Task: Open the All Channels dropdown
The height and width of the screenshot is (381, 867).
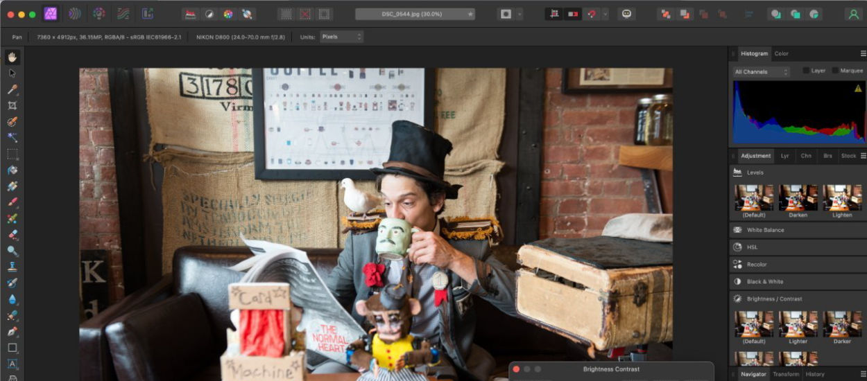Action: coord(762,71)
